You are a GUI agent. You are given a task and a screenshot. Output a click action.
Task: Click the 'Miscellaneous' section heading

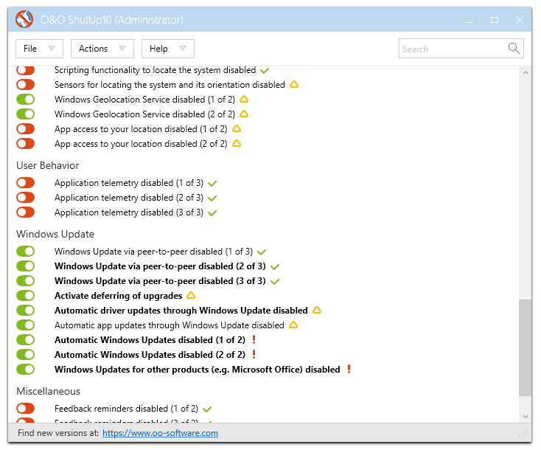(x=49, y=391)
